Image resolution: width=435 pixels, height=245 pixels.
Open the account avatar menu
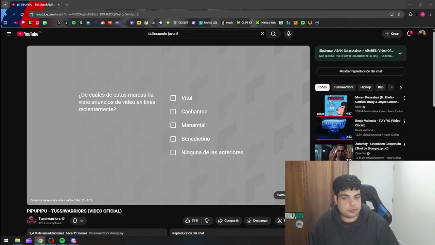pyautogui.click(x=422, y=34)
